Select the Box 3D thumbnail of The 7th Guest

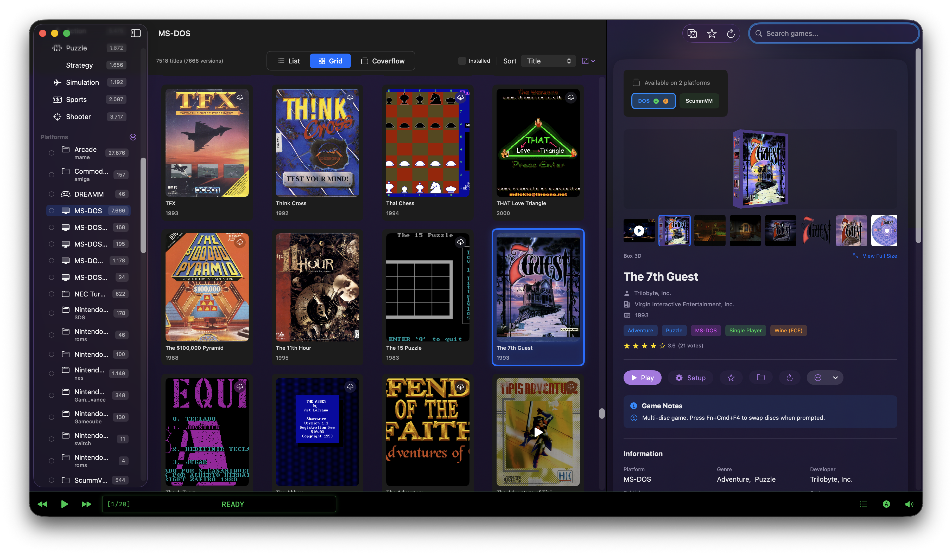point(674,231)
